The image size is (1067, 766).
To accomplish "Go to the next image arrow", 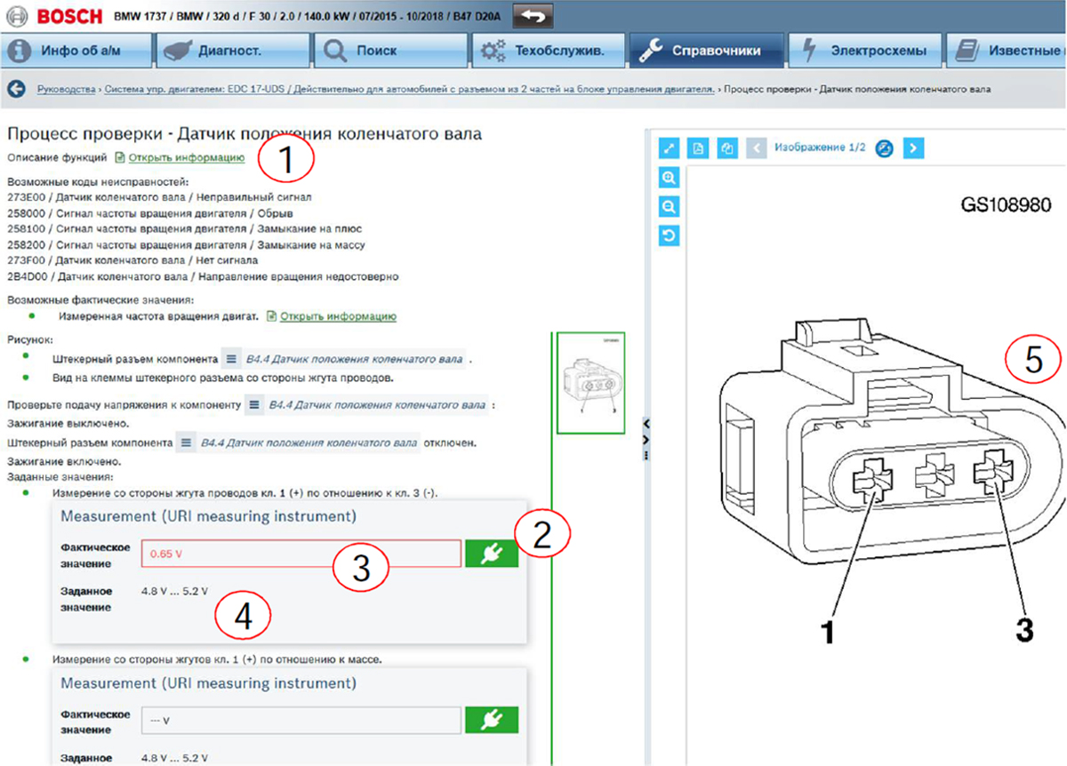I will click(913, 148).
